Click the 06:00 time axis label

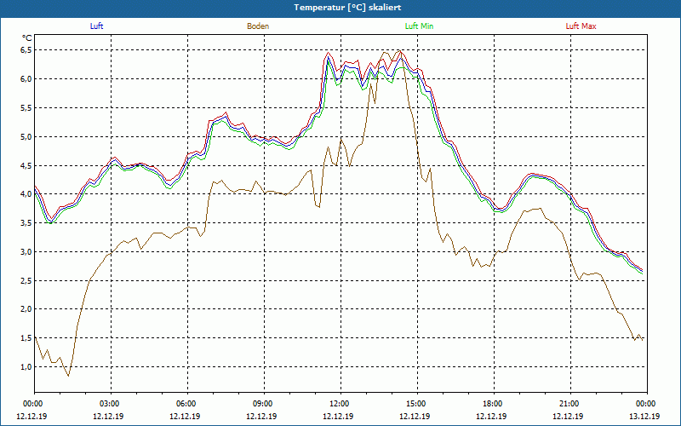(x=187, y=404)
